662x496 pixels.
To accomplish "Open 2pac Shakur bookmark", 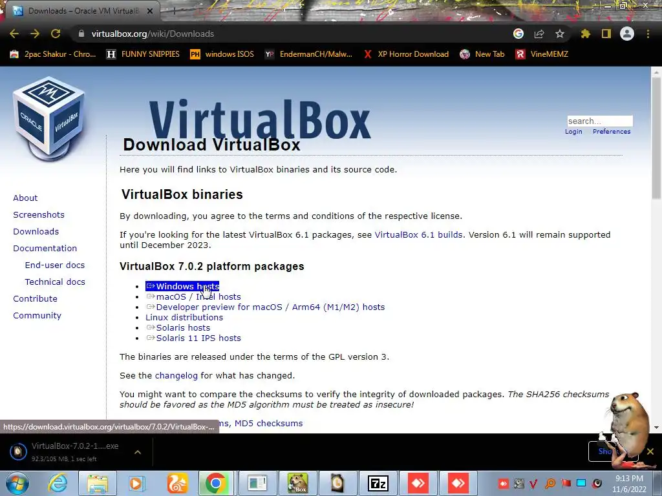I will [x=53, y=54].
